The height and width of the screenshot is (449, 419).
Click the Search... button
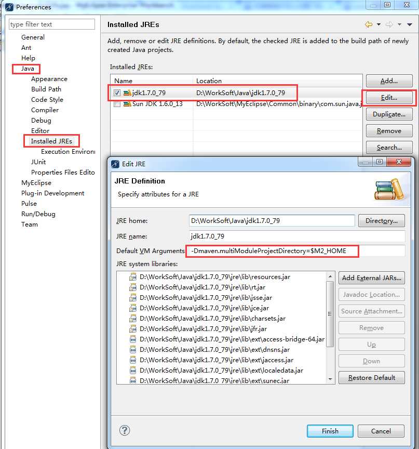pyautogui.click(x=389, y=148)
